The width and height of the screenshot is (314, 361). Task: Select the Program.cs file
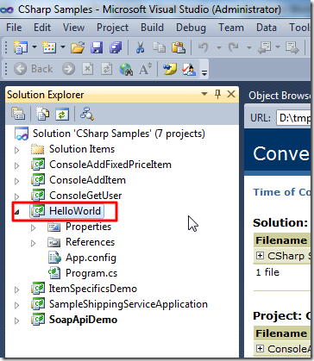[91, 273]
